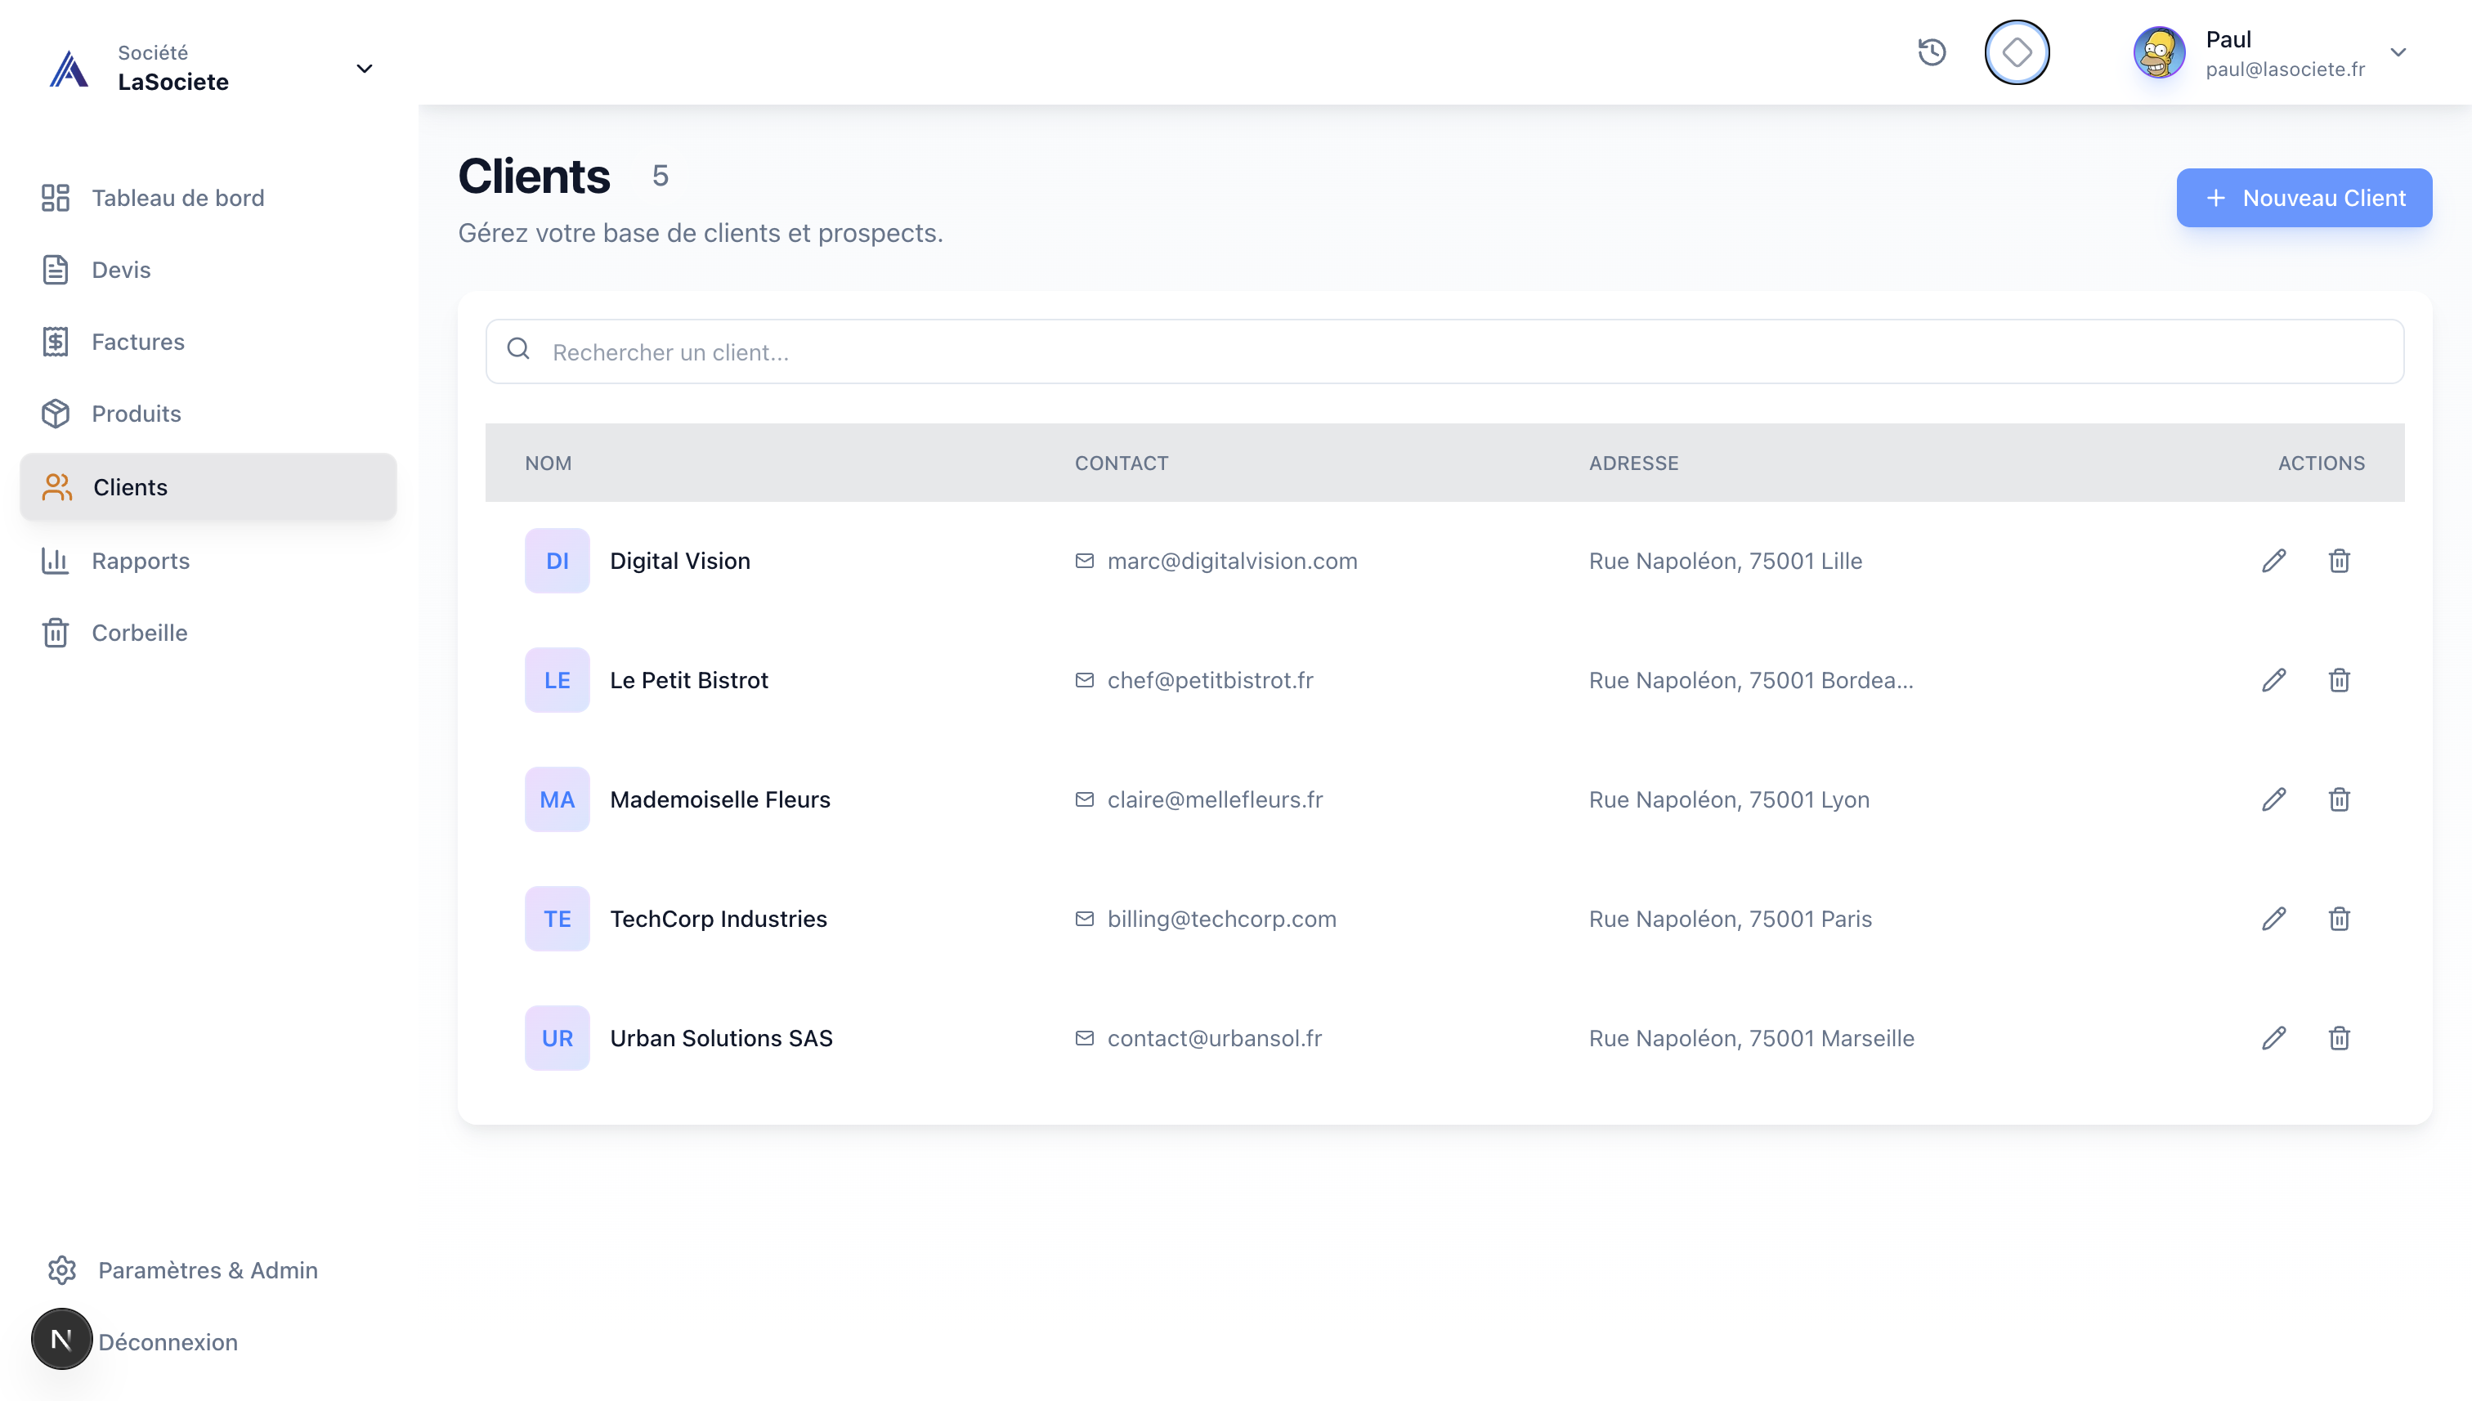
Task: Click the diamond icon next to the profile
Action: pyautogui.click(x=2017, y=53)
